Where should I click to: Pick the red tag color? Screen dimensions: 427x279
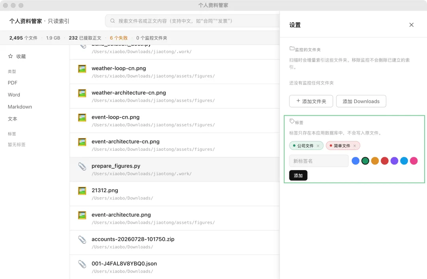(385, 161)
